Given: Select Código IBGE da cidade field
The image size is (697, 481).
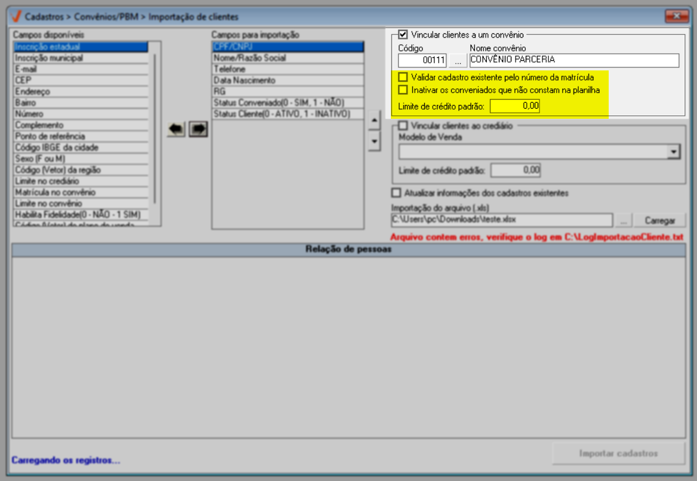Looking at the screenshot, I should [x=81, y=147].
